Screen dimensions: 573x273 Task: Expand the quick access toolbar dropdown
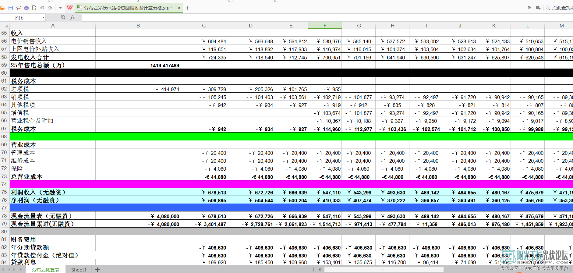[x=60, y=8]
